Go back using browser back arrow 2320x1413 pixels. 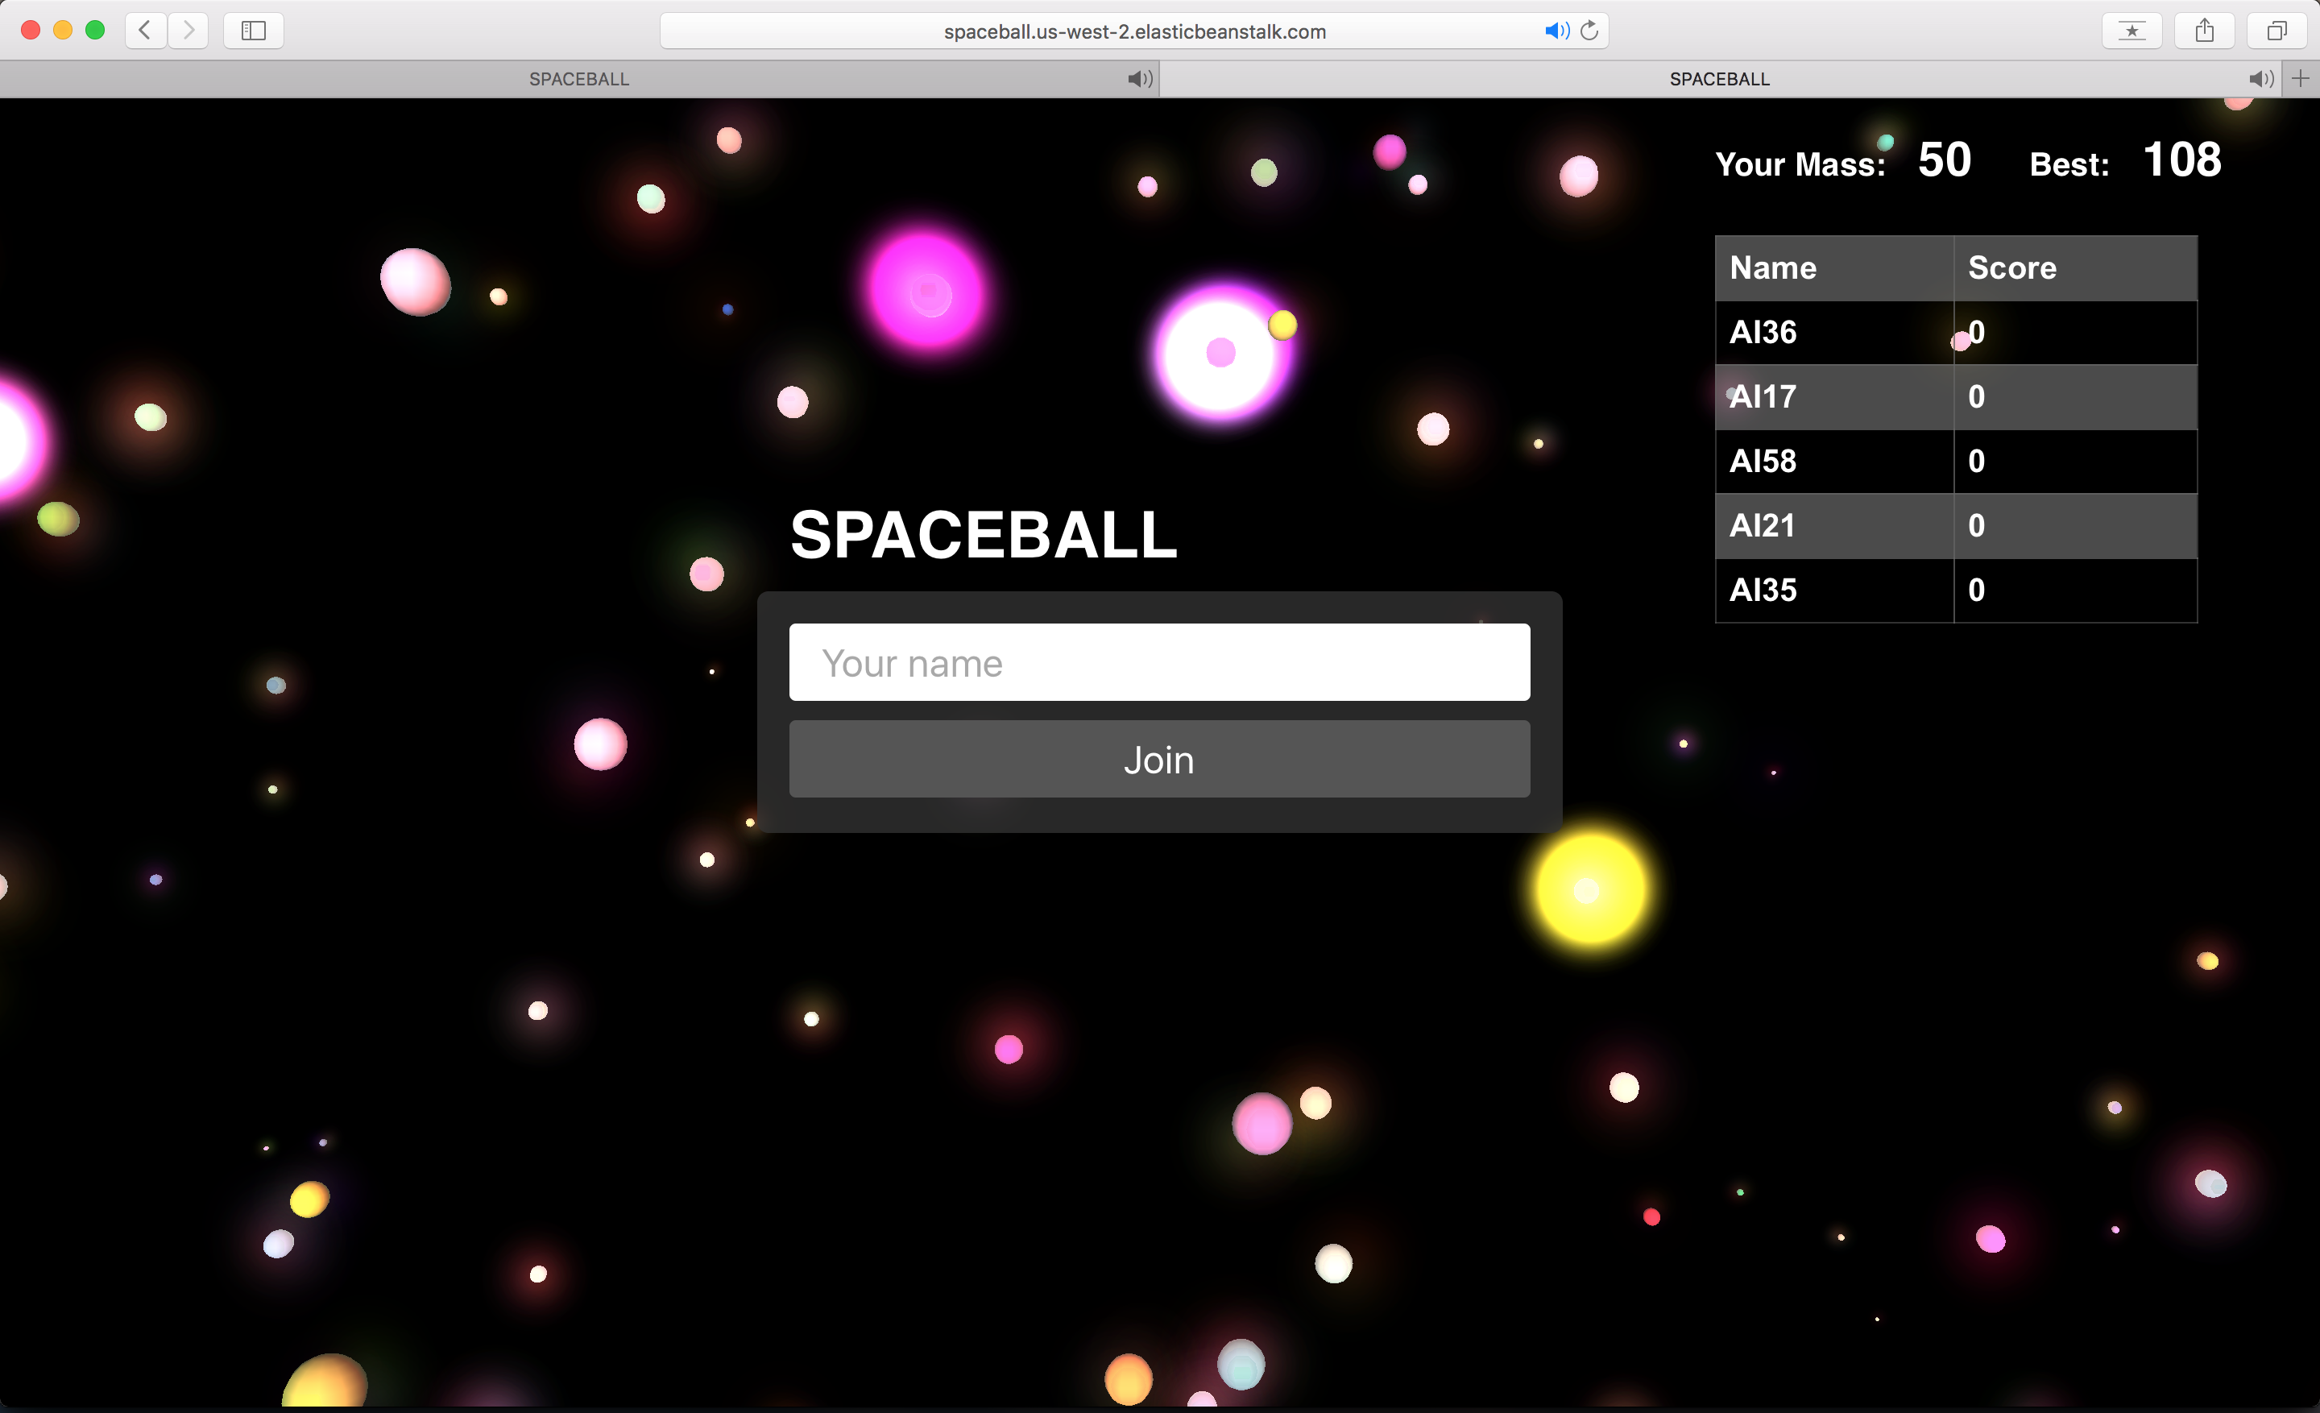pos(145,30)
